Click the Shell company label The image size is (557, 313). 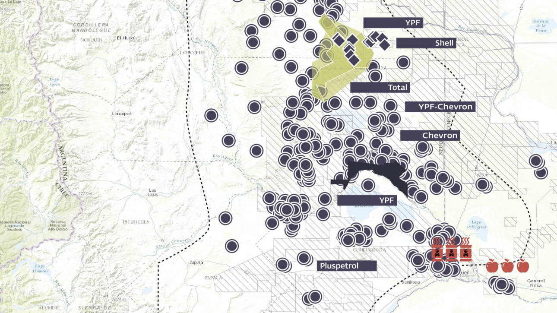(426, 43)
